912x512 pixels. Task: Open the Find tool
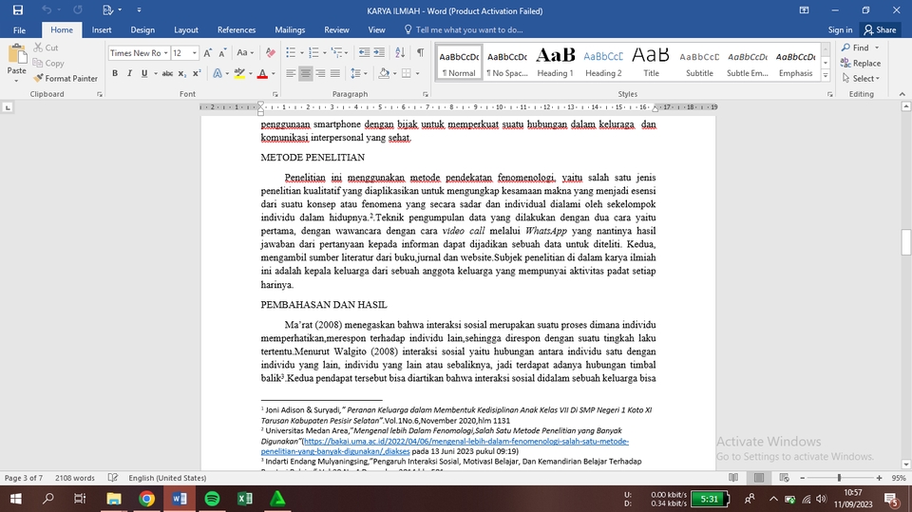coord(855,47)
